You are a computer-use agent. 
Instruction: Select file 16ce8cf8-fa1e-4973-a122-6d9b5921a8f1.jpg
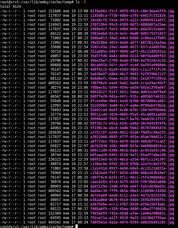132,20
